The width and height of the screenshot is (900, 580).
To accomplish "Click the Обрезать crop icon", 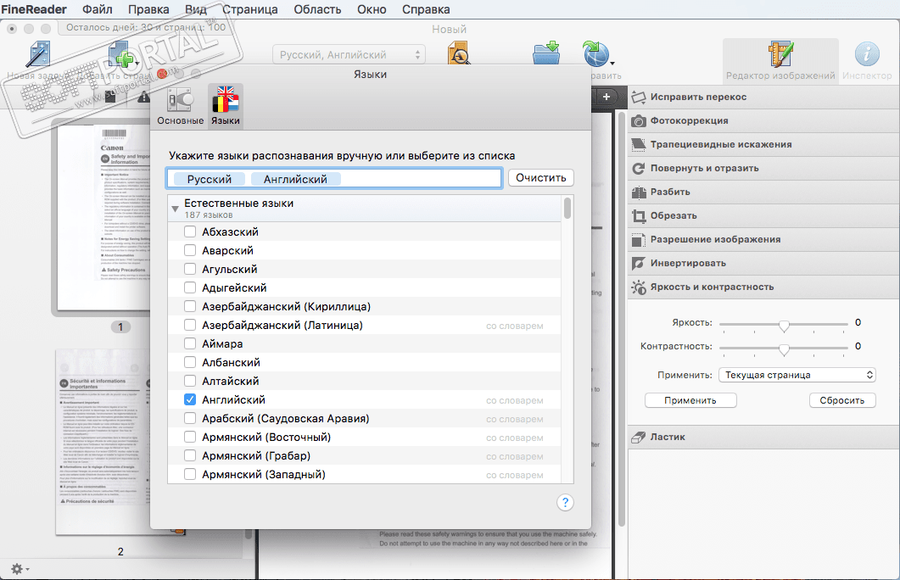I will 638,215.
